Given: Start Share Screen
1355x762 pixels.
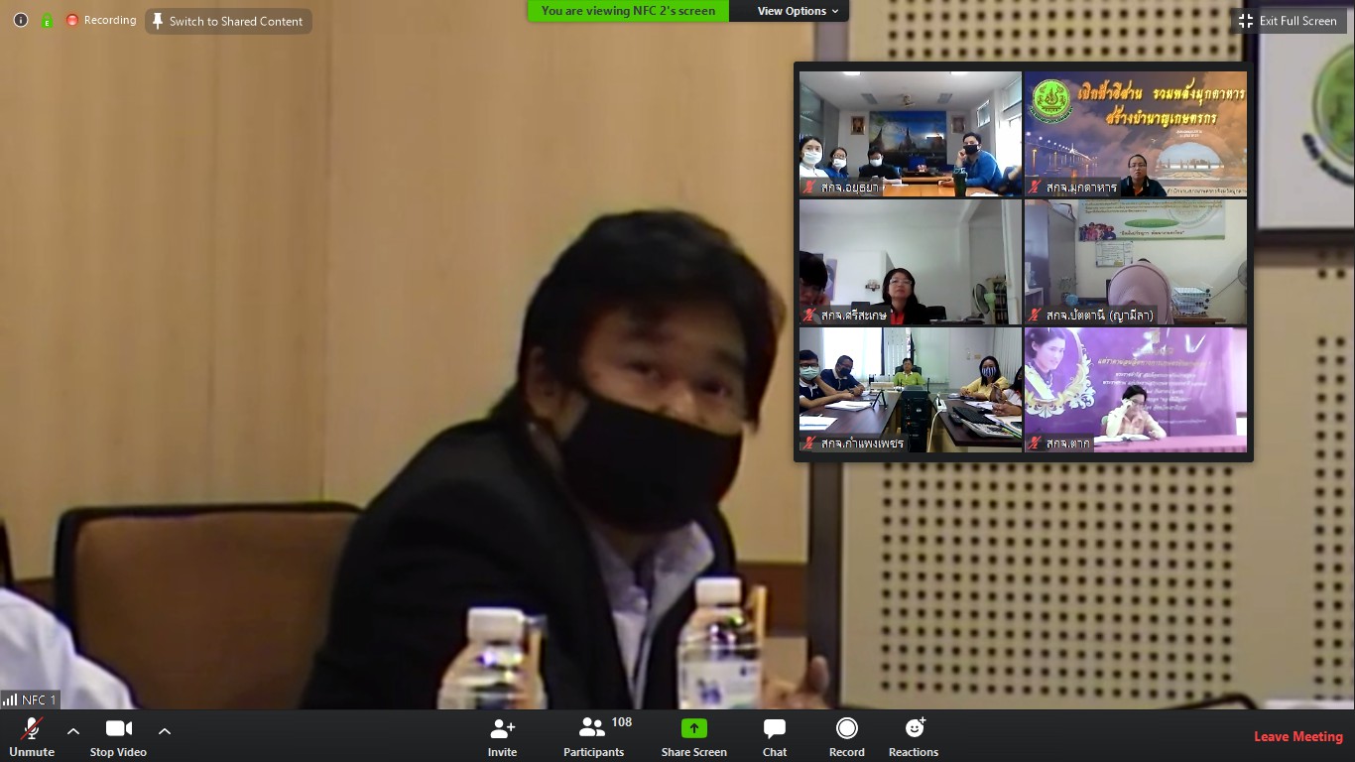Looking at the screenshot, I should pyautogui.click(x=694, y=736).
